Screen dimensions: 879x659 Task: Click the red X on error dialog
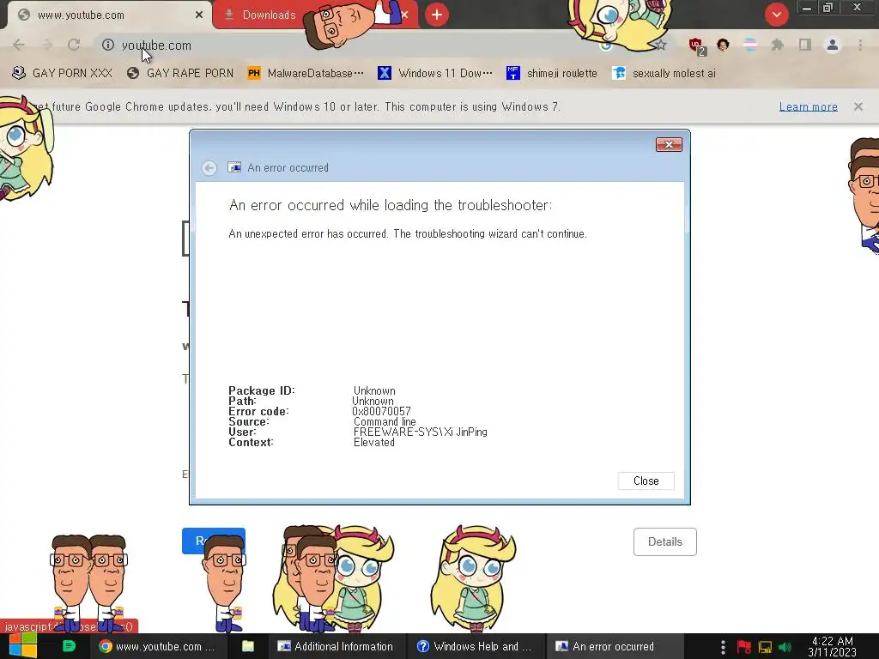pyautogui.click(x=669, y=144)
